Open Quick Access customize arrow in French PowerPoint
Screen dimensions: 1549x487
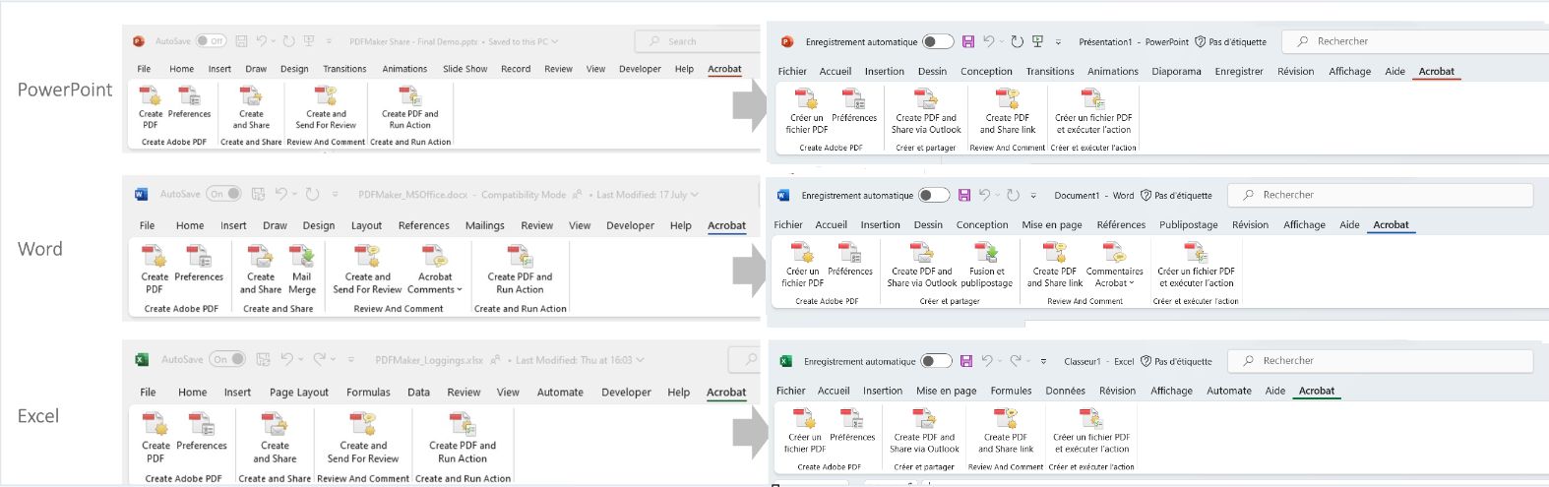point(1058,42)
